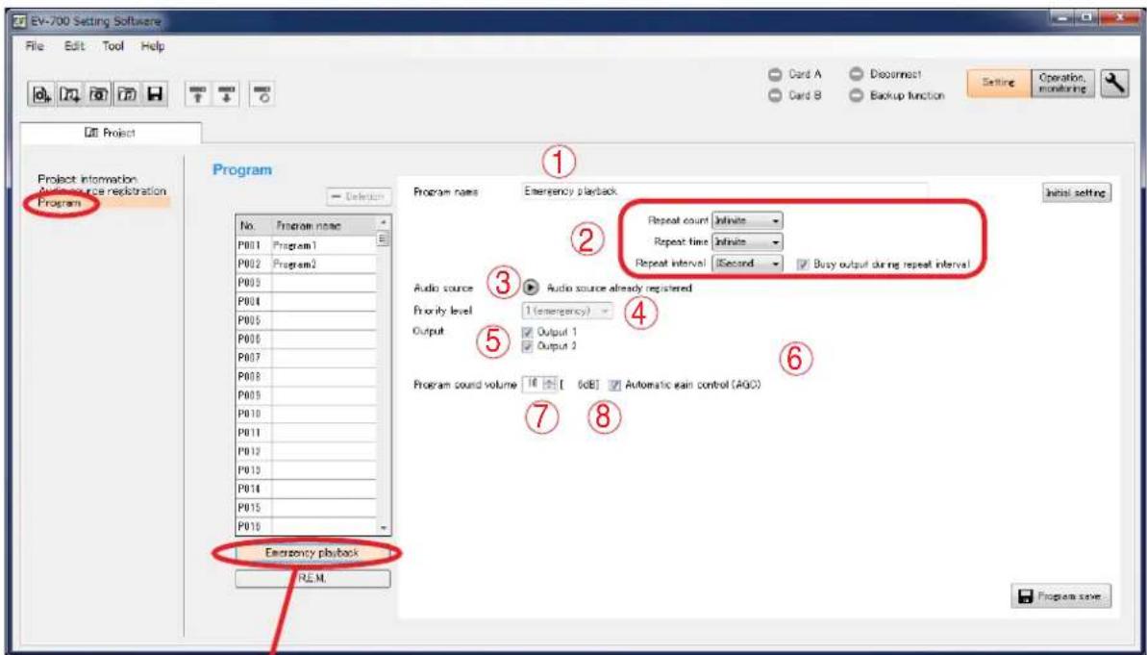Open the Repeat count dropdown
The height and width of the screenshot is (655, 1147).
click(x=746, y=219)
